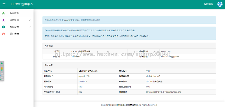225x107 pixels.
Task: Select the 服务器软件 label
Action: pyautogui.click(x=49, y=76)
